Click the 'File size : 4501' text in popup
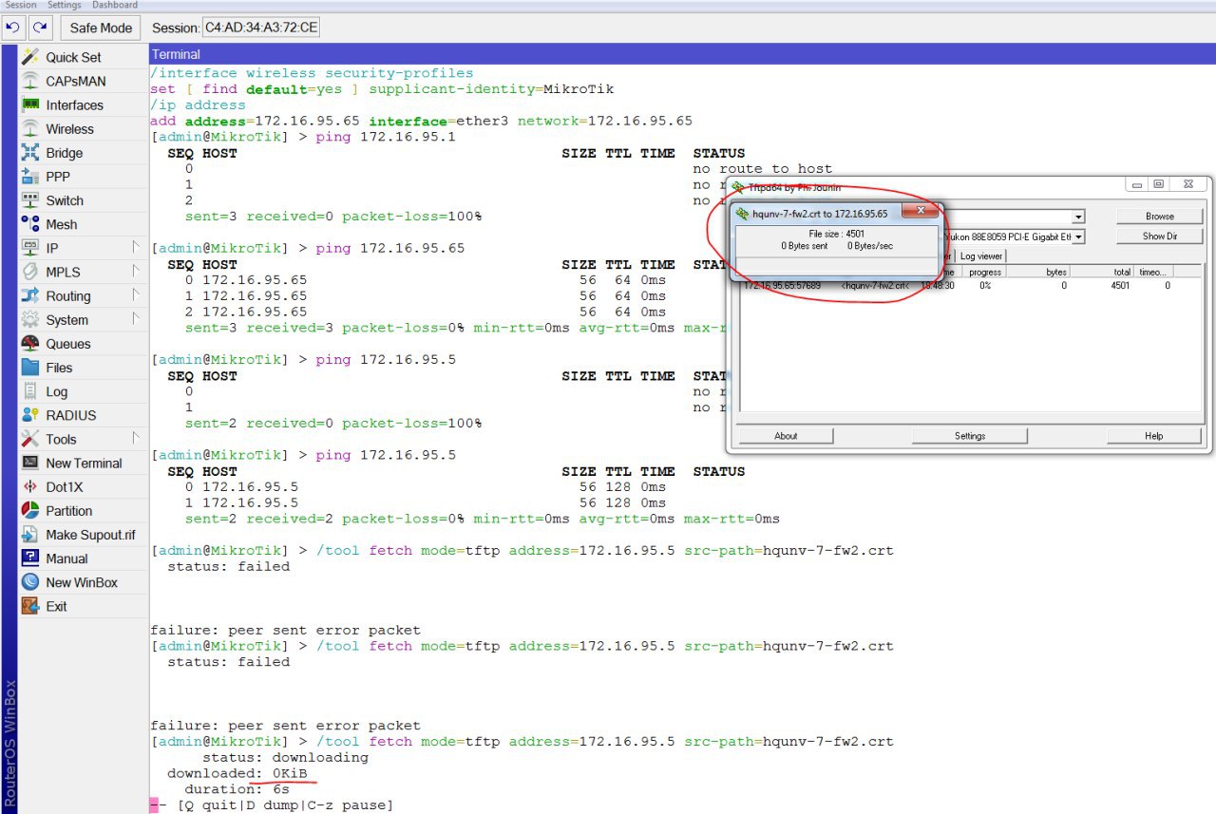The height and width of the screenshot is (814, 1216). click(837, 234)
